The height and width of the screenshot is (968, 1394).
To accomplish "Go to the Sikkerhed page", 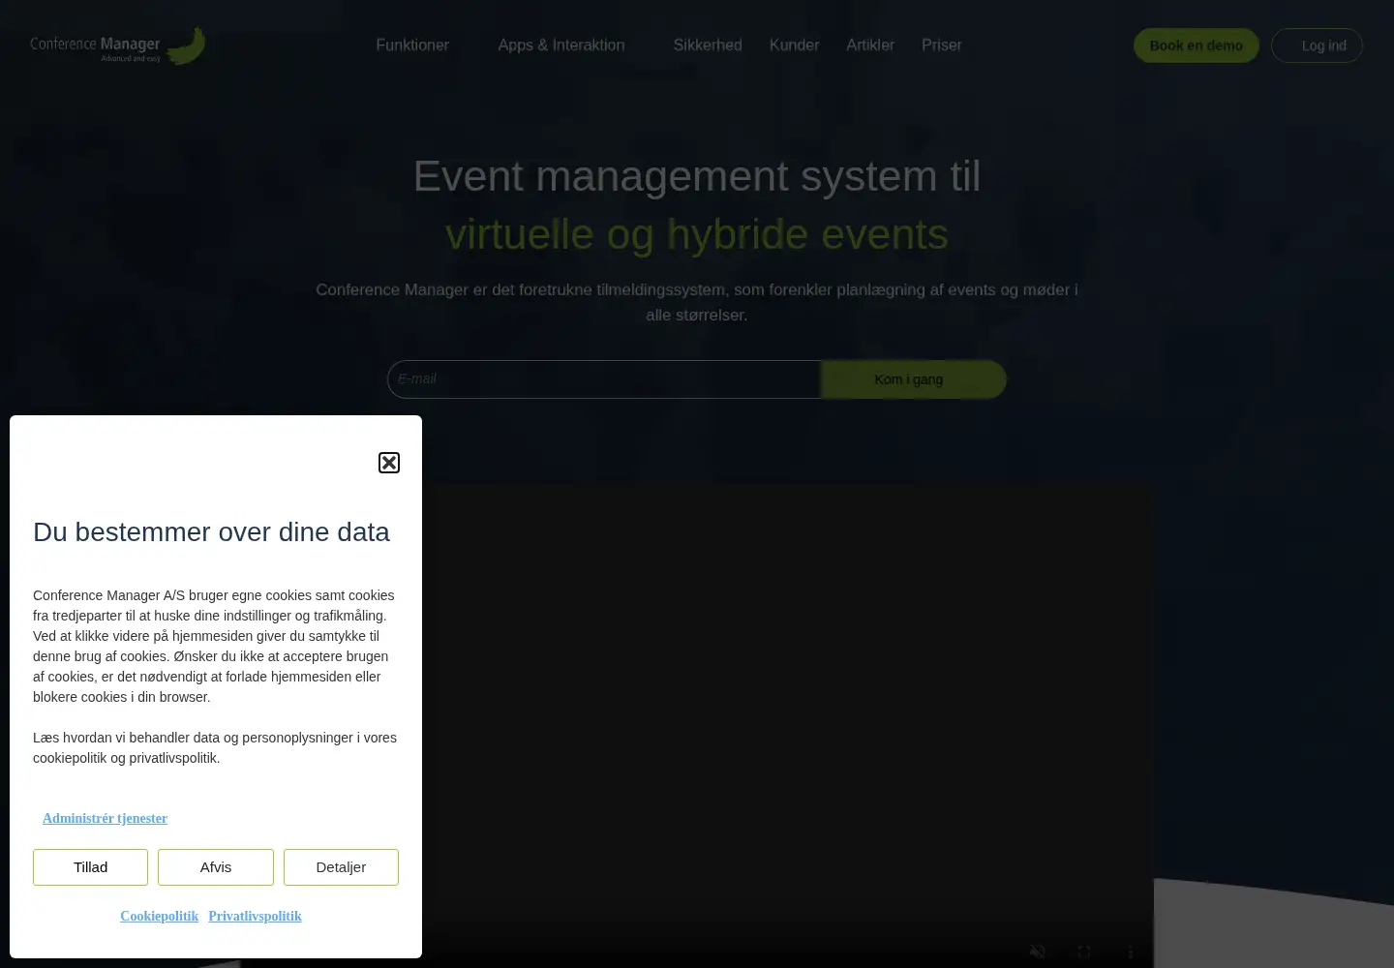I will click(x=708, y=45).
